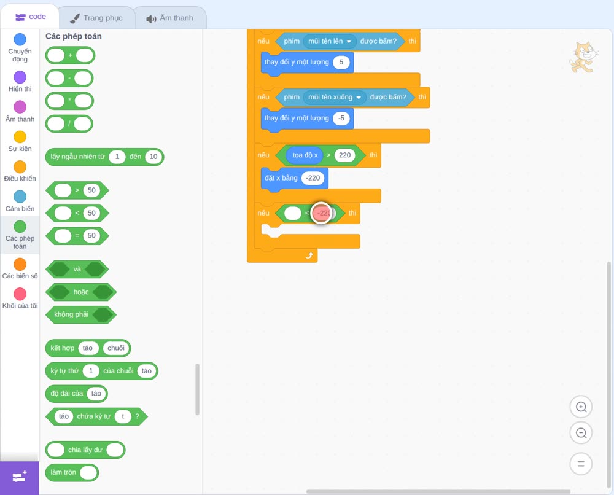Select the chia lấy dư block

[85, 450]
